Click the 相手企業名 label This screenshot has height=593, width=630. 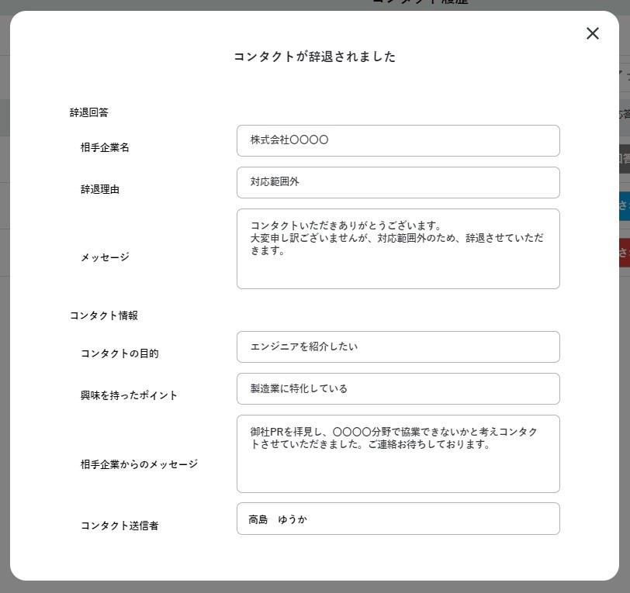click(105, 147)
